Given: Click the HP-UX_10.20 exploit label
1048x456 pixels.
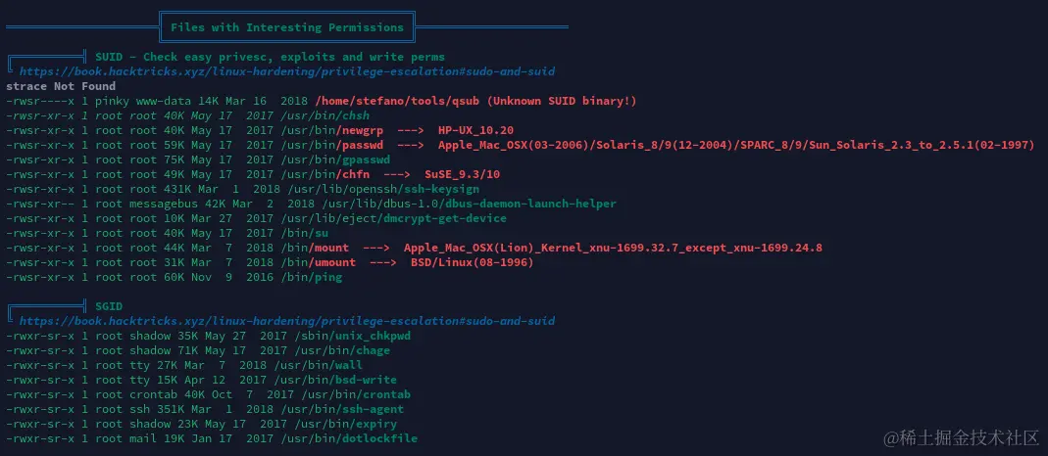Looking at the screenshot, I should pyautogui.click(x=475, y=130).
